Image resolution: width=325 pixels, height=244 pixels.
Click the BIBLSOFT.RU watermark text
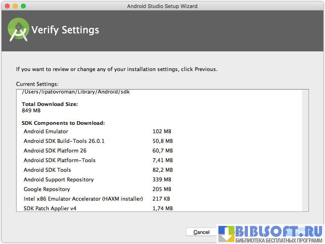(279, 231)
